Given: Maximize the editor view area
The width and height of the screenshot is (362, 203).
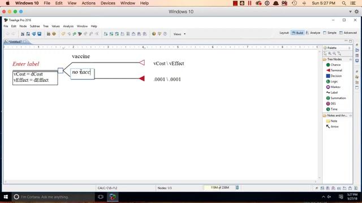Looking at the screenshot, I should (x=351, y=41).
